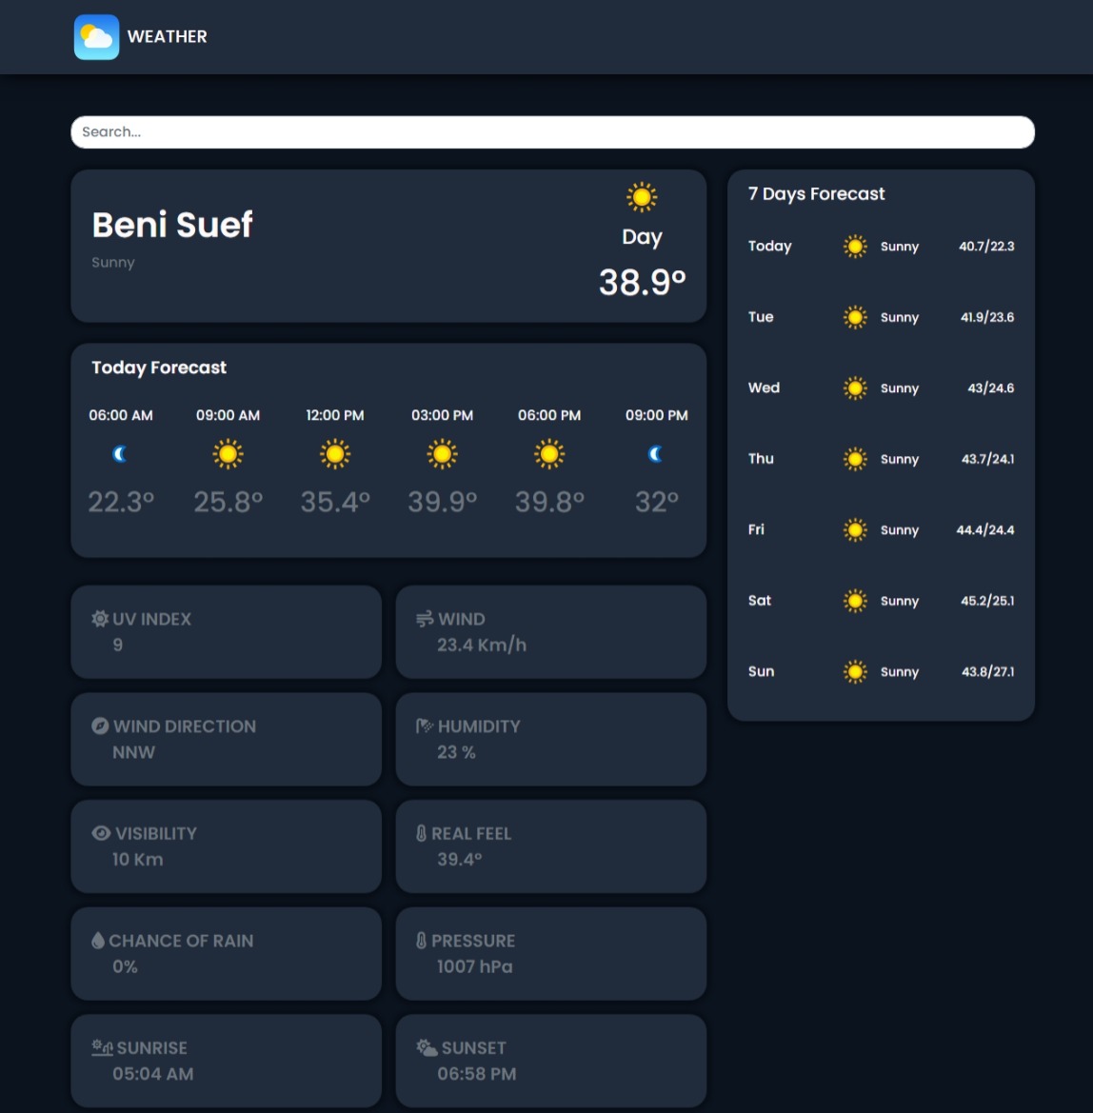
Task: Focus the Search input field
Action: coord(552,132)
